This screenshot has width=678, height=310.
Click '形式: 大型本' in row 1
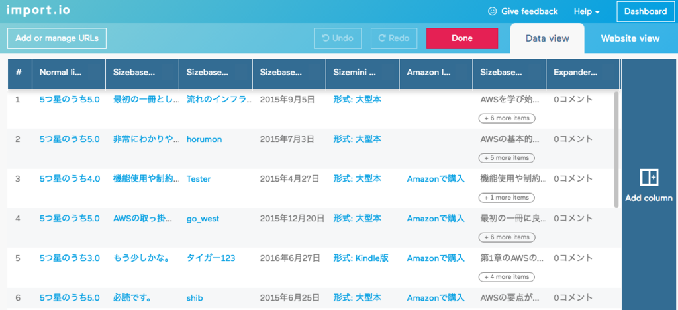357,100
